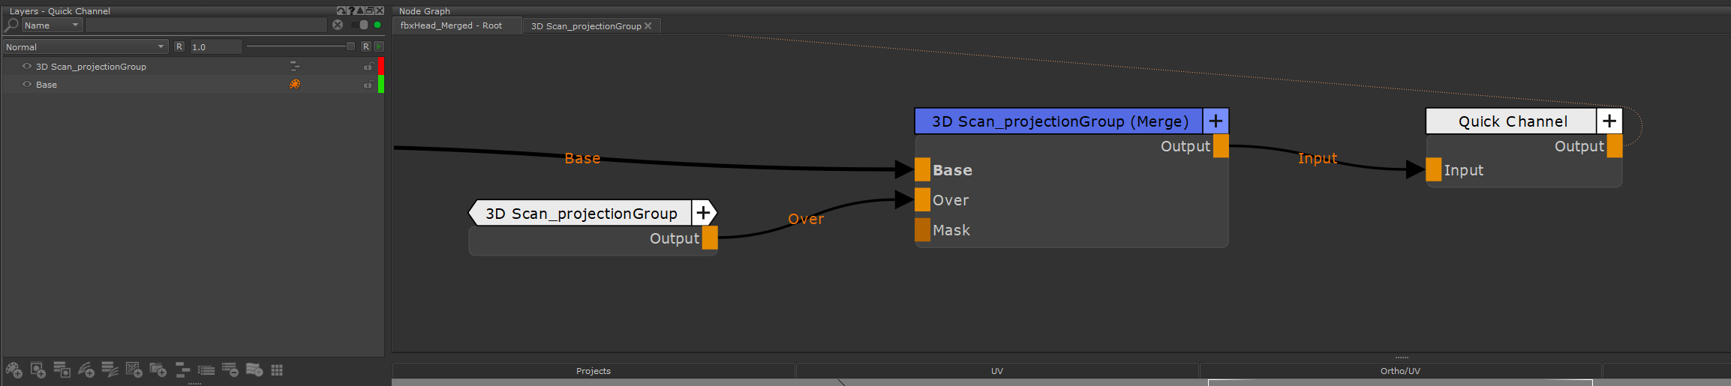Open the Normal blend mode dropdown
Image resolution: width=1731 pixels, height=386 pixels.
click(86, 46)
